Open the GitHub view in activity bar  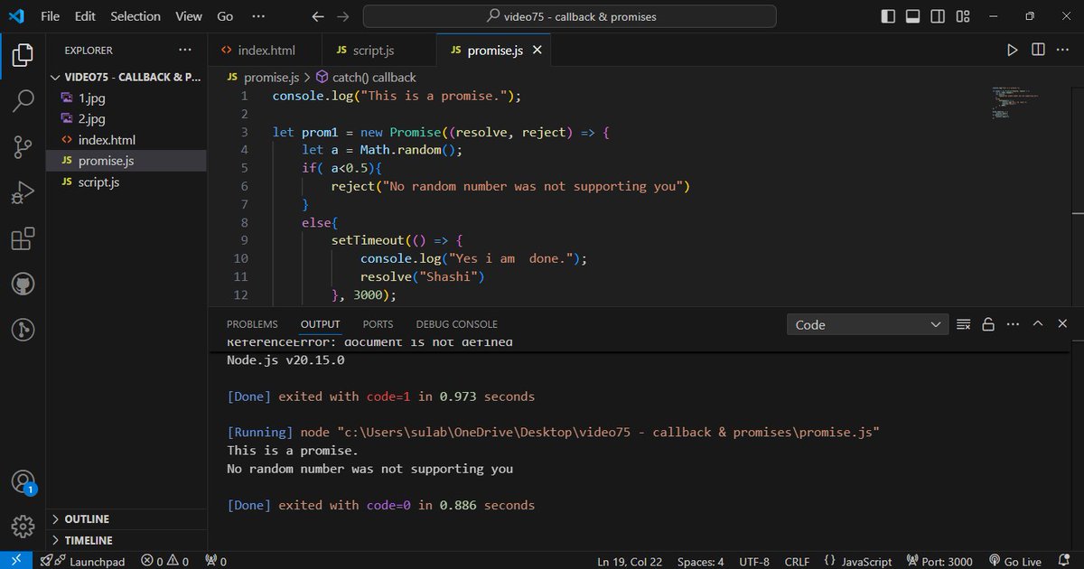pos(23,284)
